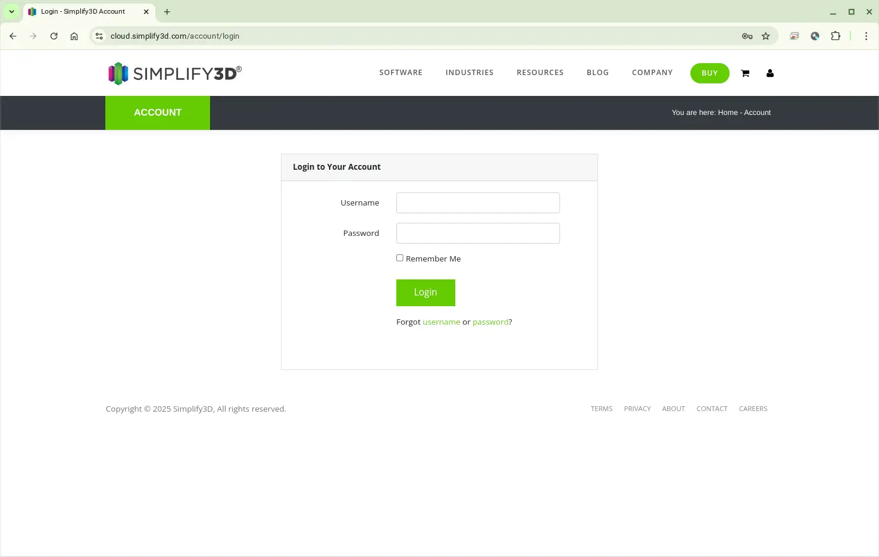The width and height of the screenshot is (879, 557).
Task: Open the Privacy footer link
Action: 637,409
